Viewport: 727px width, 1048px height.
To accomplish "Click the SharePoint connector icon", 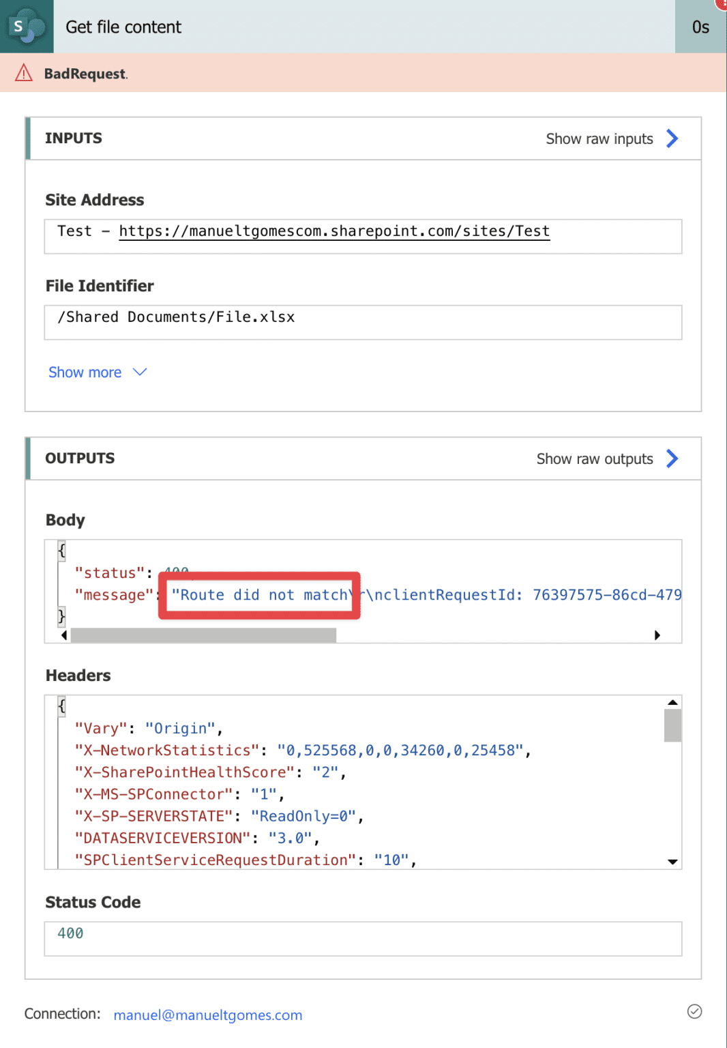I will coord(26,27).
